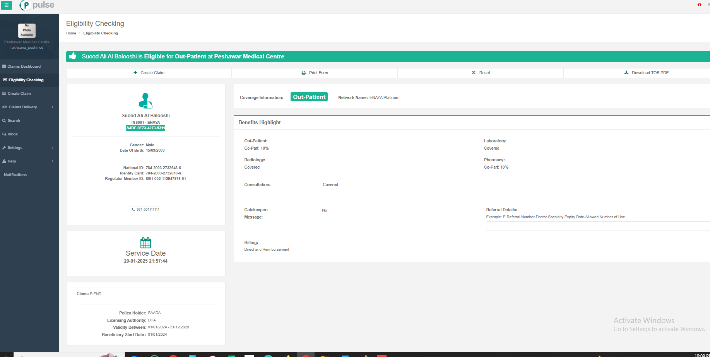Expand the Help sidebar section

27,161
